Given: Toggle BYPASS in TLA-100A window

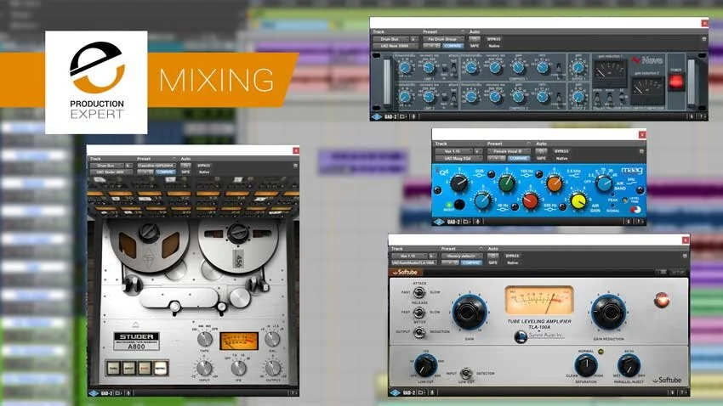Looking at the screenshot, I should (x=512, y=256).
